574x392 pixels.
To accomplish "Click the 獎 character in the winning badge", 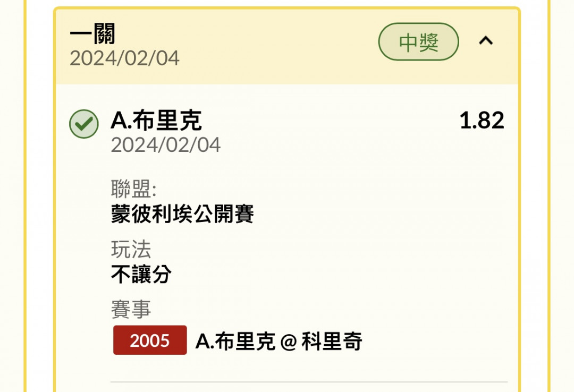I will click(429, 42).
